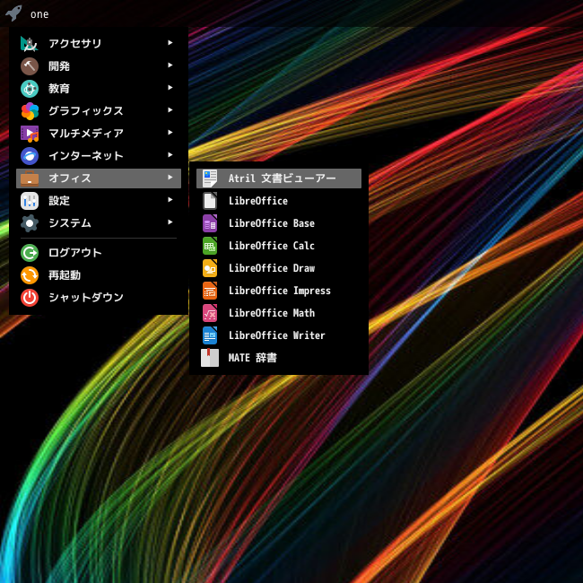
Task: Click the マルチメディア film icon
Action: [x=30, y=134]
